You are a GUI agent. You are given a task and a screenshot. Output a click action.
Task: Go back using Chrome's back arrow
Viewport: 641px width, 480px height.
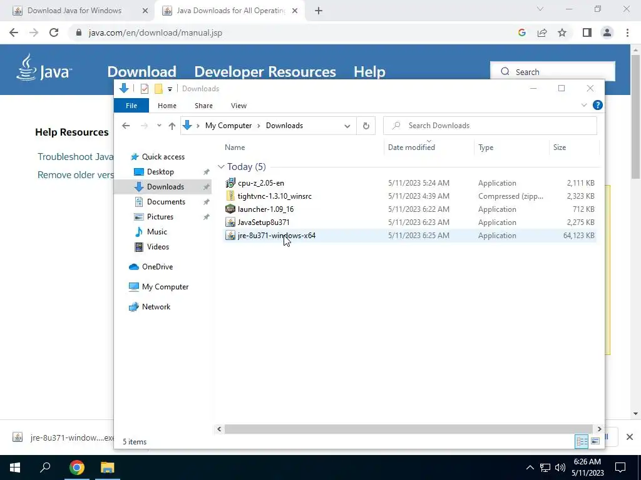(x=14, y=32)
